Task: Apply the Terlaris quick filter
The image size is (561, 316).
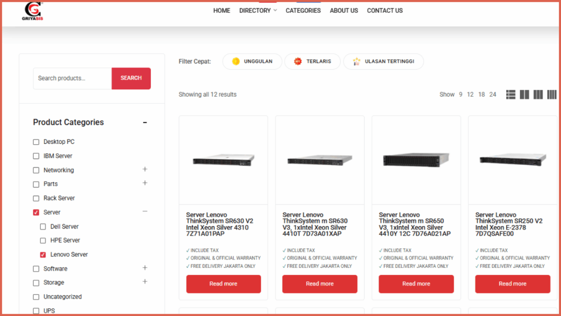Action: point(312,61)
